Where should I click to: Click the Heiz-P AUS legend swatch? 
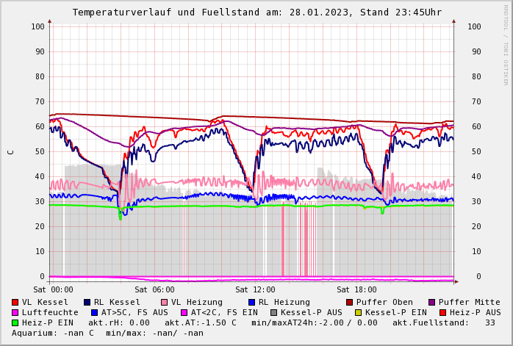pos(442,312)
